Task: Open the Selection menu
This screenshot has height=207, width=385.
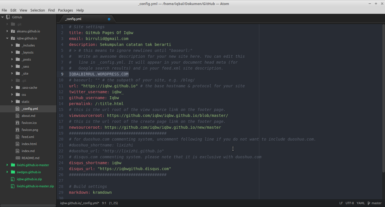Action: click(x=37, y=10)
